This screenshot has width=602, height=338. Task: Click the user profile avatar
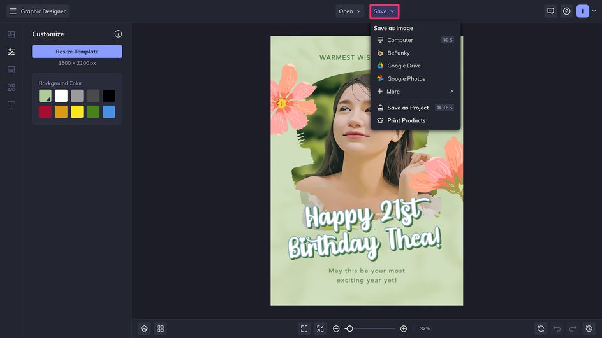point(582,11)
